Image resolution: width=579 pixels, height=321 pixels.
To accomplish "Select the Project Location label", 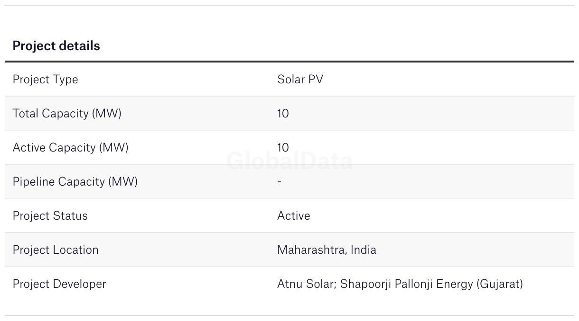I will (x=56, y=250).
